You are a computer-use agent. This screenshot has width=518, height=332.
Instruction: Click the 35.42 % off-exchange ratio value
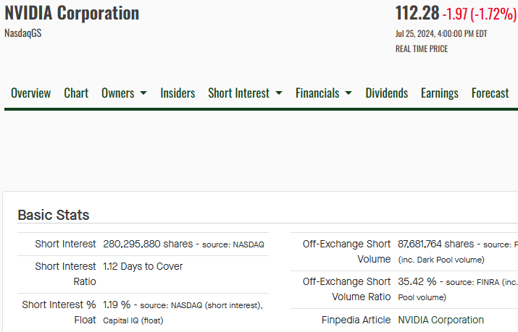click(417, 281)
